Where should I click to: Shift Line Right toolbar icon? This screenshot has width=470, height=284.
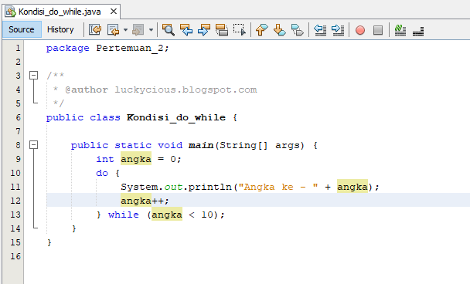click(x=338, y=29)
